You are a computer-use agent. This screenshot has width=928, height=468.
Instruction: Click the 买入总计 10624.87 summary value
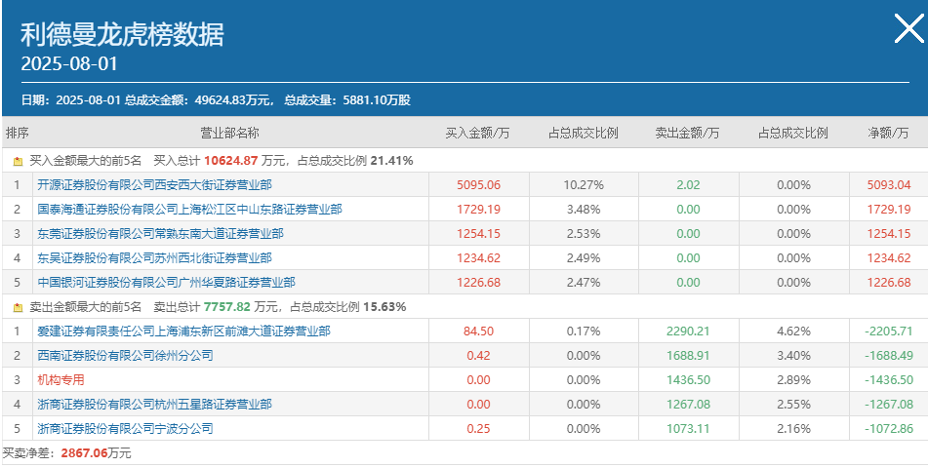(231, 160)
